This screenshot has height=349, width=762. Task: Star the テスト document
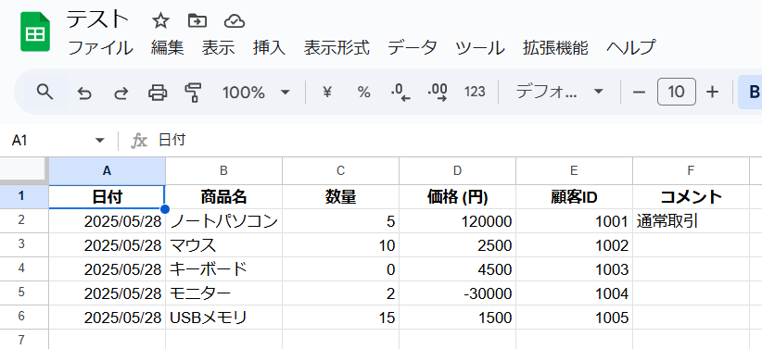click(160, 21)
